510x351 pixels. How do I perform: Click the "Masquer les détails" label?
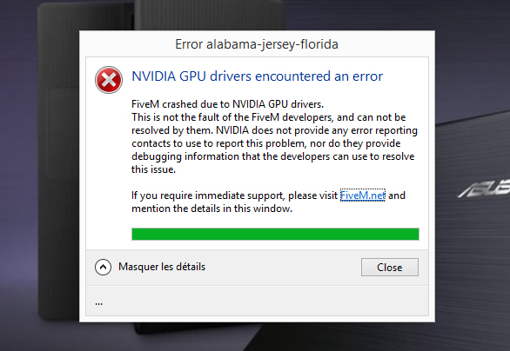point(162,267)
